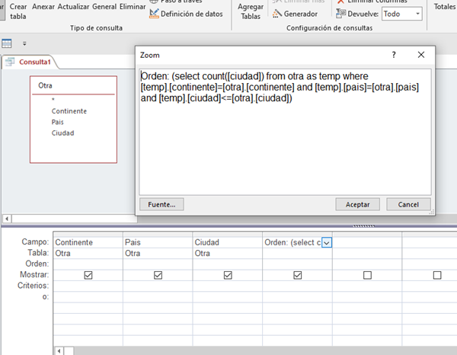
Task: Open the quick access toolbar customize arrow
Action: 24,44
